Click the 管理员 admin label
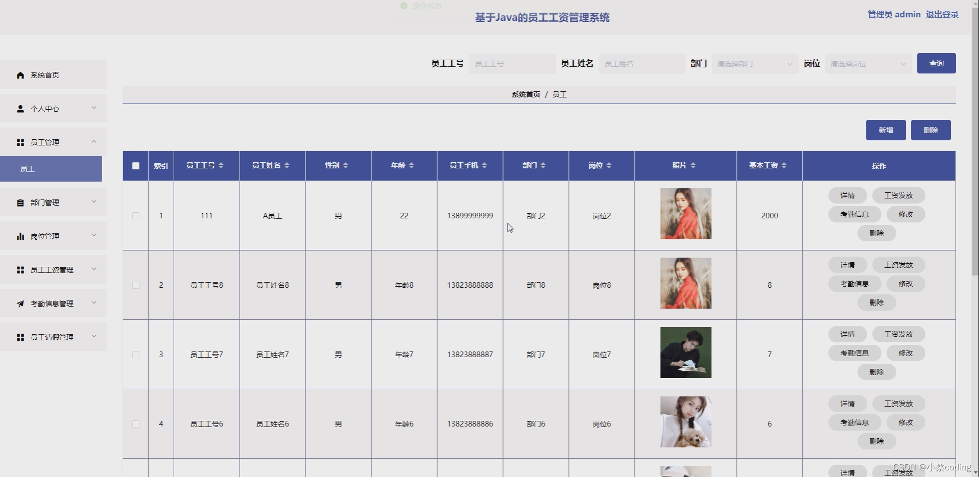The width and height of the screenshot is (979, 477). click(894, 14)
